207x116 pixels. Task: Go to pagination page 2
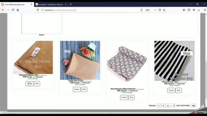click(163, 106)
